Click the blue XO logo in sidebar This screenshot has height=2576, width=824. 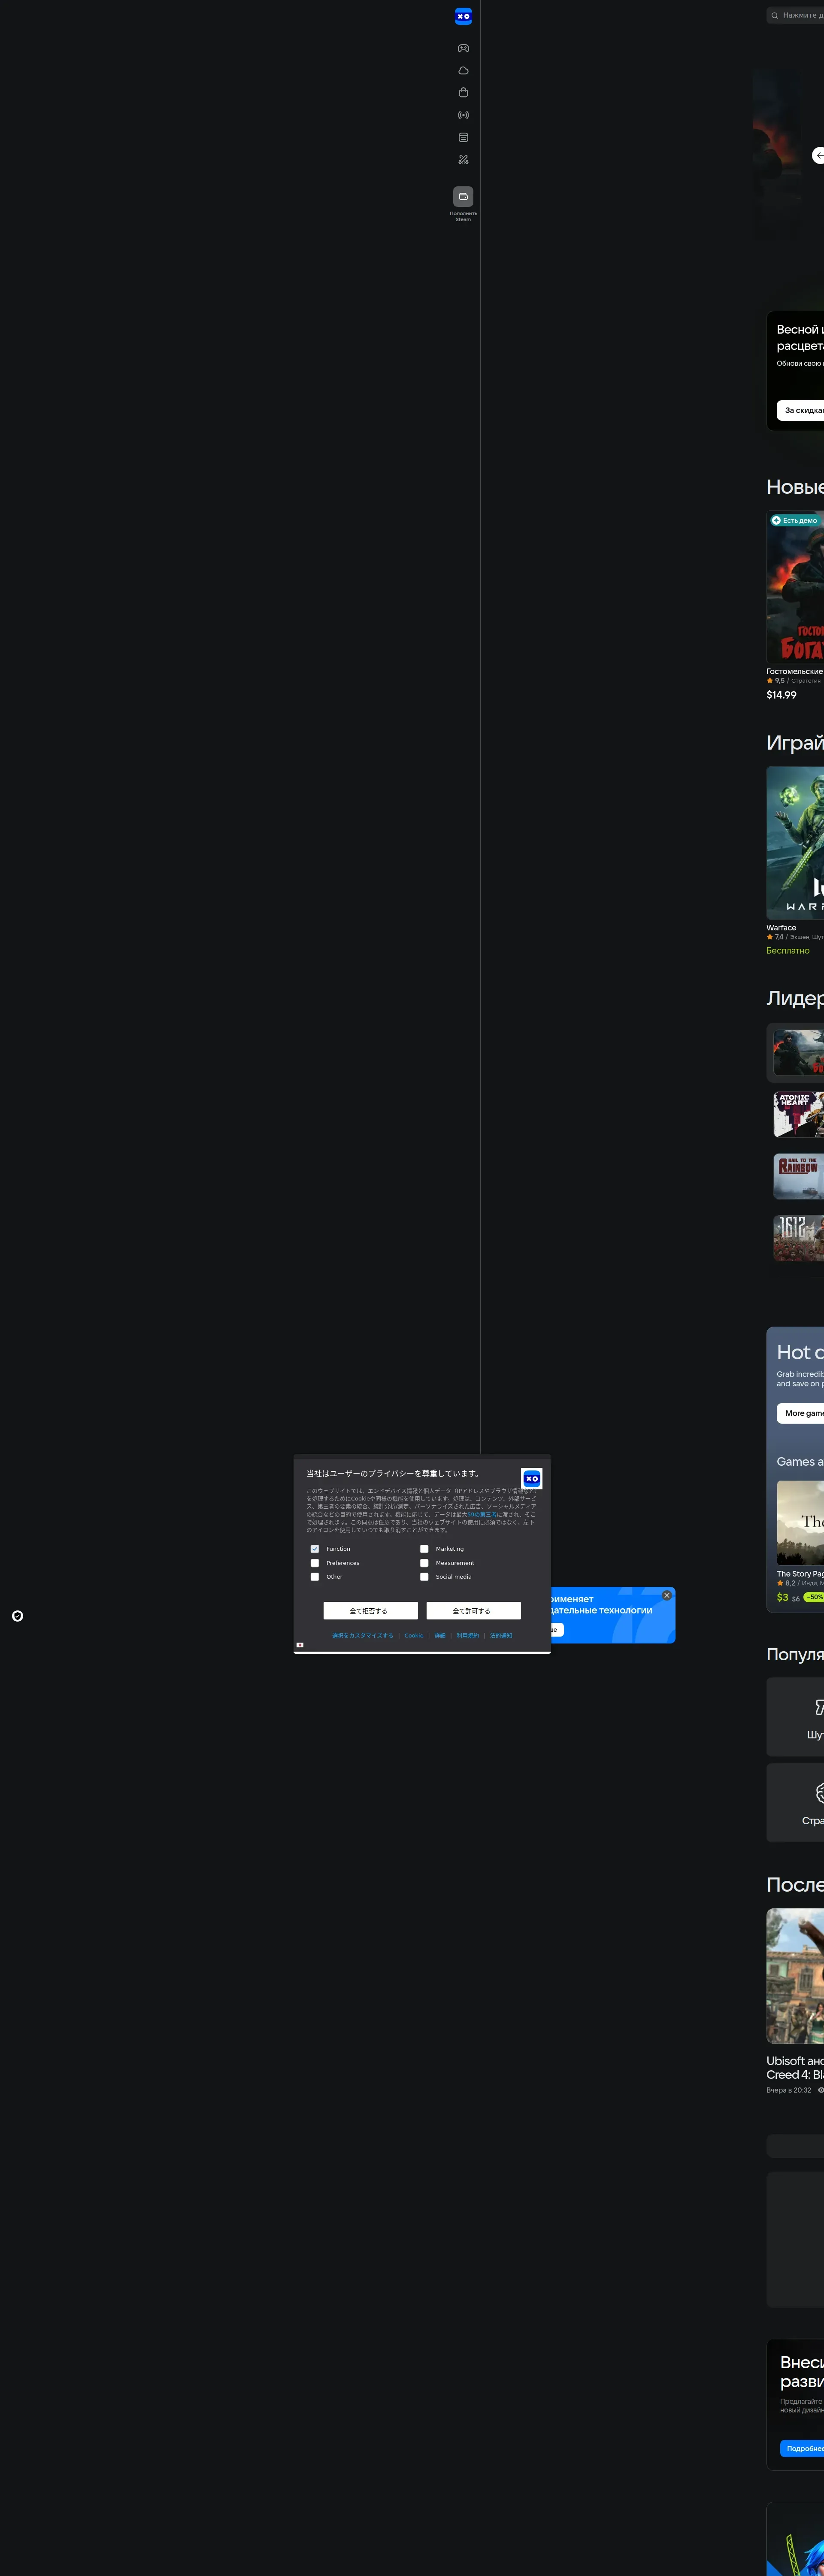point(463,16)
